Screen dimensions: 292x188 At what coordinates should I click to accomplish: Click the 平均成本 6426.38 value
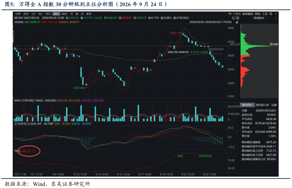point(271,119)
